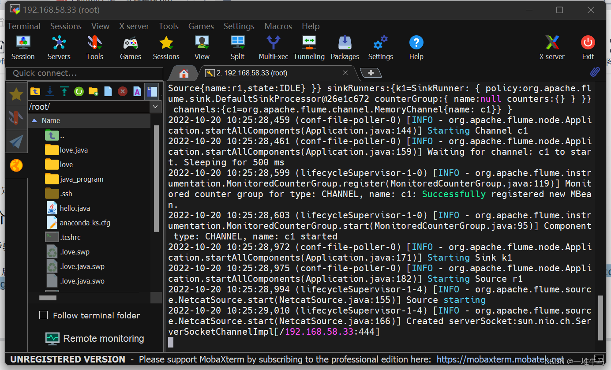Image resolution: width=611 pixels, height=370 pixels.
Task: Delete the selected remote file
Action: pos(122,91)
